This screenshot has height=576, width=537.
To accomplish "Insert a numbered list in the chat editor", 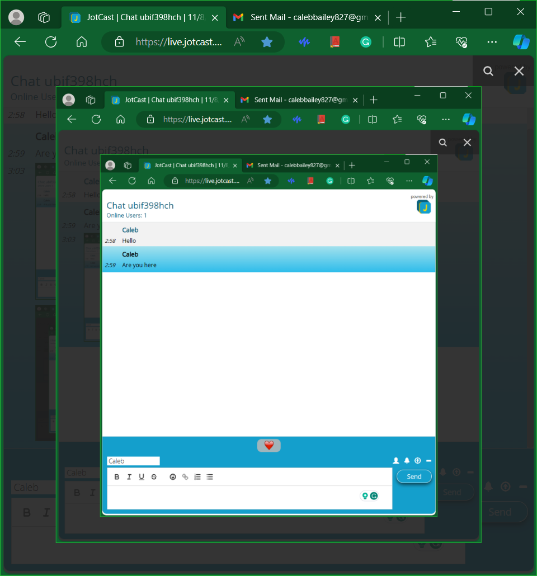I will (x=197, y=477).
